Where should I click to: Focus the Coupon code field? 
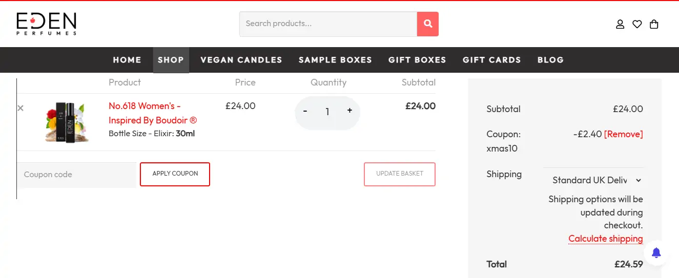(78, 175)
